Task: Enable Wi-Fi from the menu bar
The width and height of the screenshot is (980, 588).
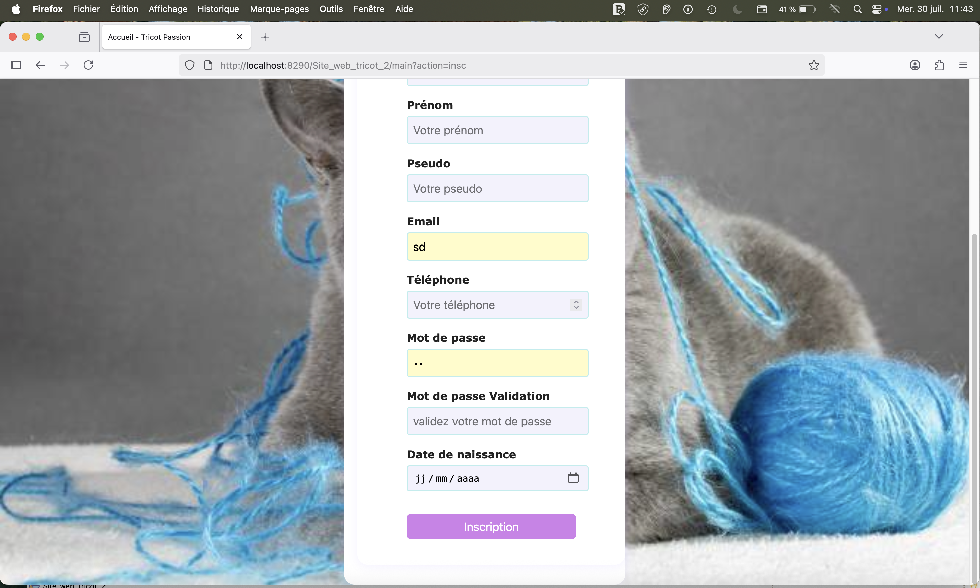Action: [834, 9]
